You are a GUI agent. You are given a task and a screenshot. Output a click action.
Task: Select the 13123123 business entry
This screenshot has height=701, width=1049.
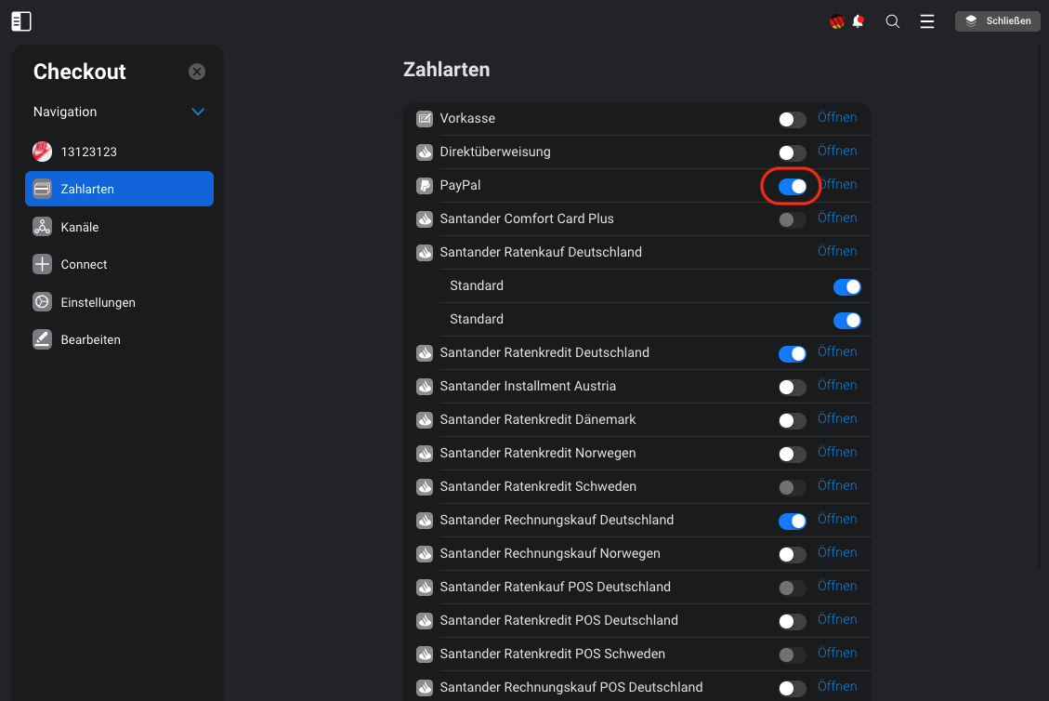point(119,152)
